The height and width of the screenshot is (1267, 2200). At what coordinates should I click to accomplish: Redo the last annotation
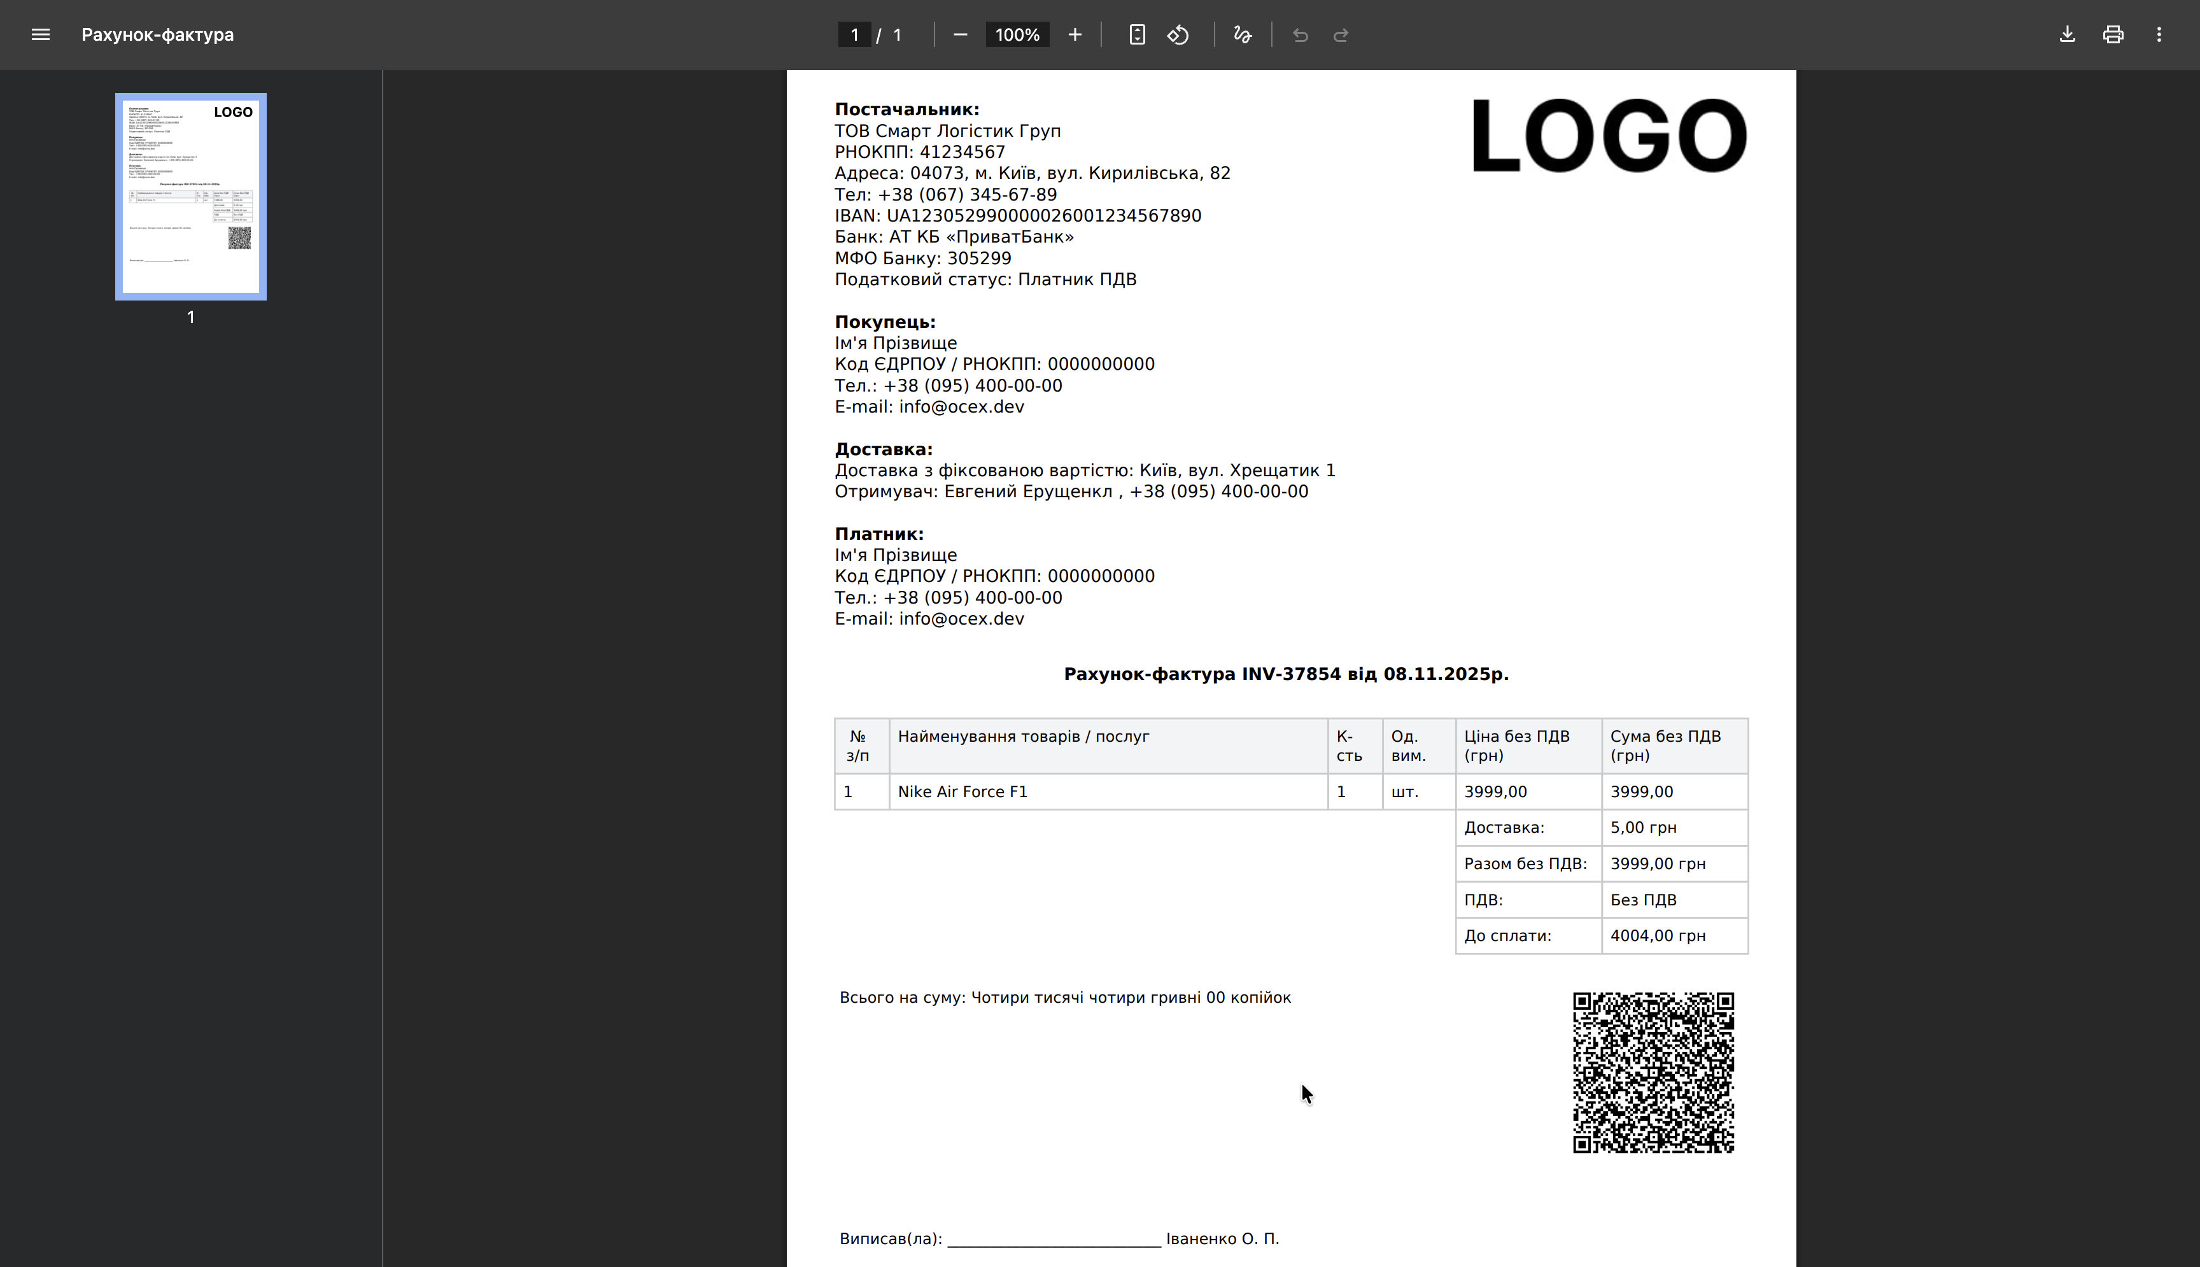1341,35
